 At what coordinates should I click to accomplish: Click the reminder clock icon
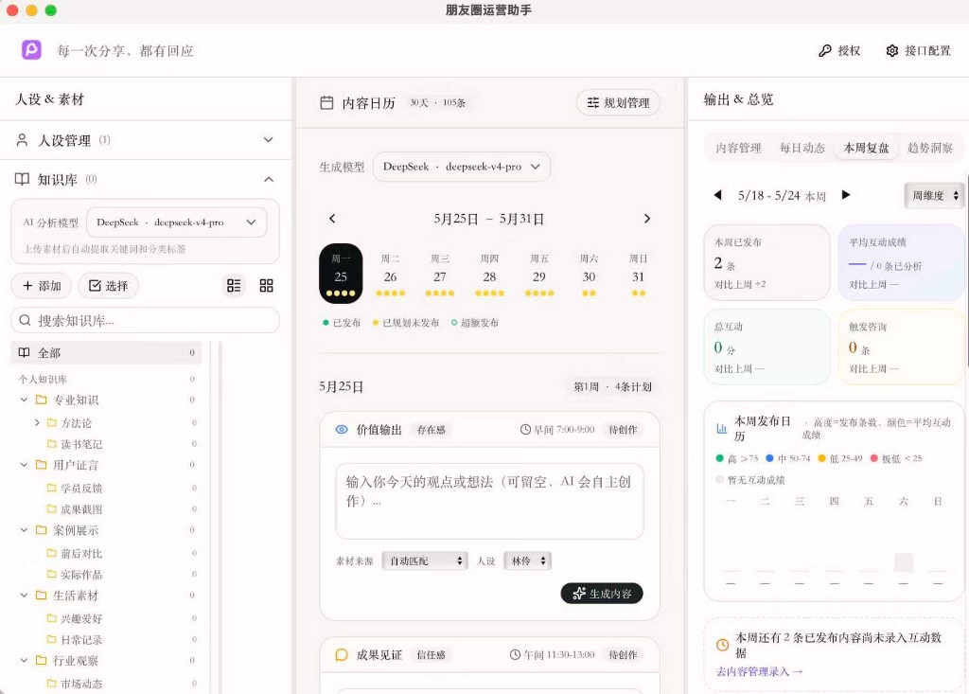[722, 645]
